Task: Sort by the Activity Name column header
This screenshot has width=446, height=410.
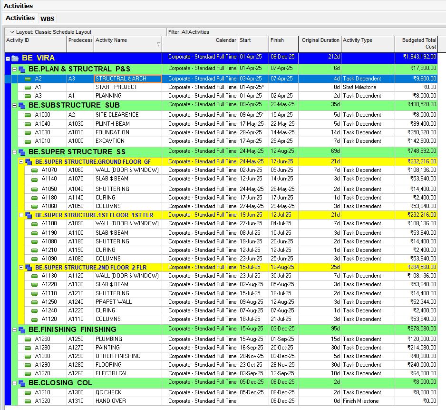Action: click(128, 44)
